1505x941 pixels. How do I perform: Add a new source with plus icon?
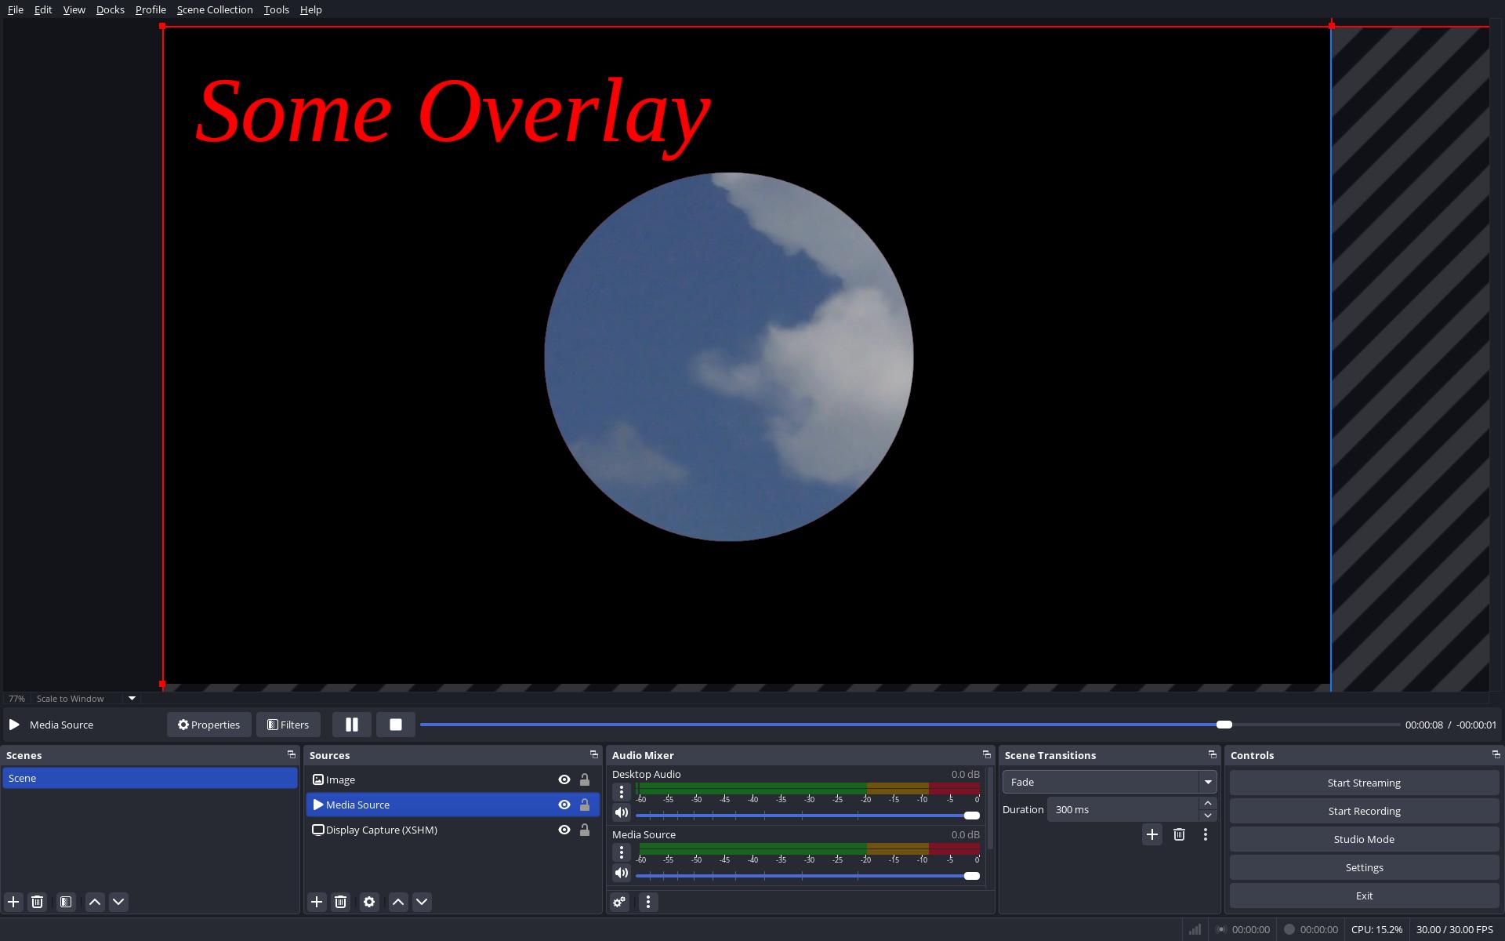(x=317, y=902)
